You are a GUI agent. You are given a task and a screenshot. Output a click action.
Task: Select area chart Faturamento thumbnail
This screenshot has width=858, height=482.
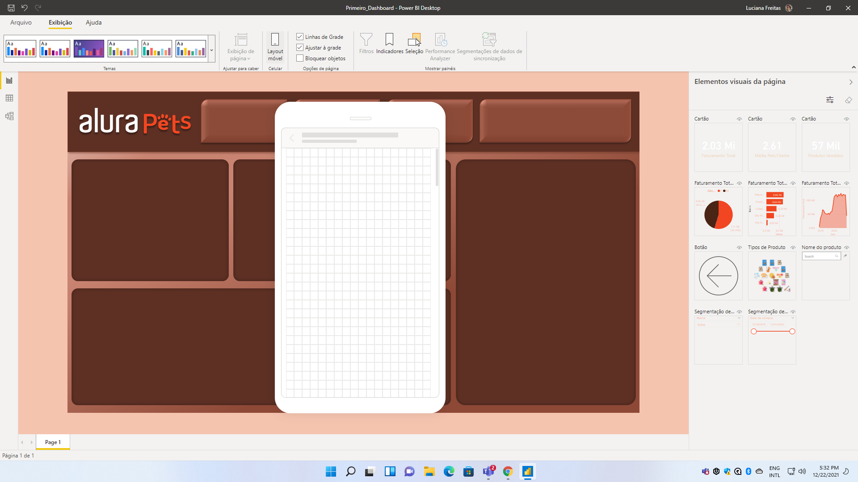click(x=825, y=212)
